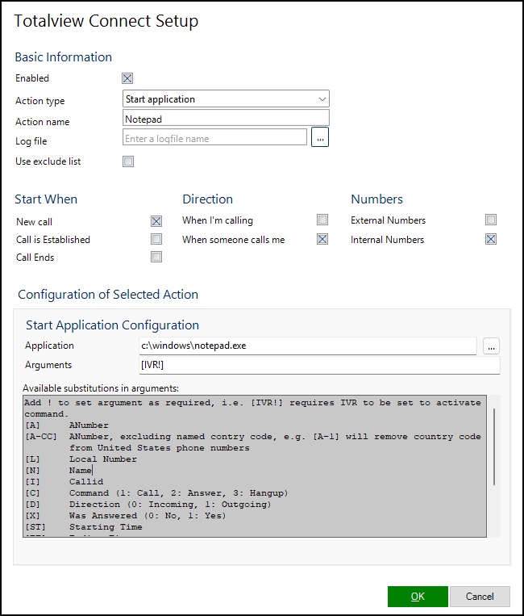
Task: Uncheck the Enabled checkbox
Action: (127, 78)
